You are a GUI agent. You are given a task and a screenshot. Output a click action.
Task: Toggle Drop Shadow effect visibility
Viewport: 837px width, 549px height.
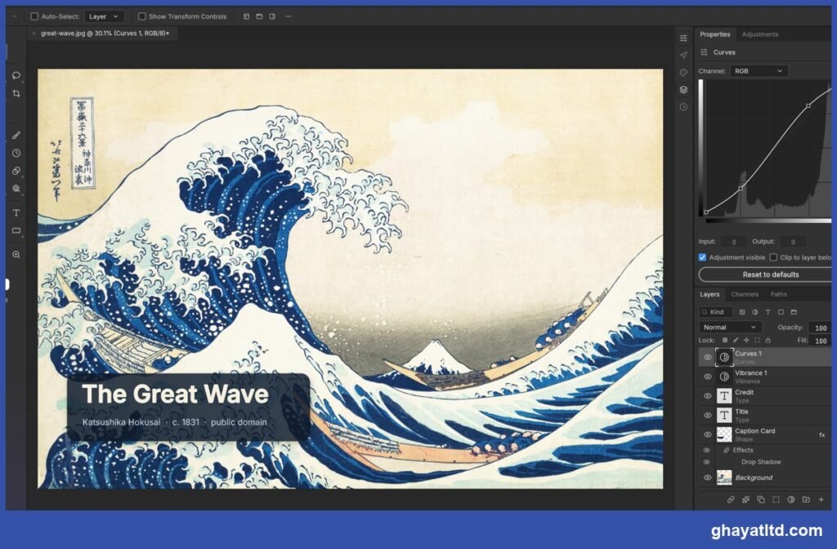[707, 462]
